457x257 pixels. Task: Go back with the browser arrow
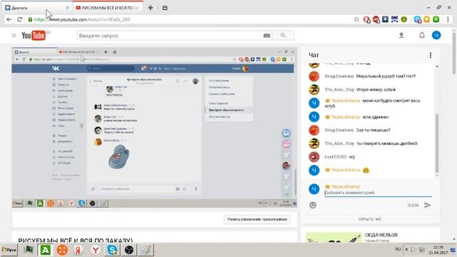tap(9, 19)
